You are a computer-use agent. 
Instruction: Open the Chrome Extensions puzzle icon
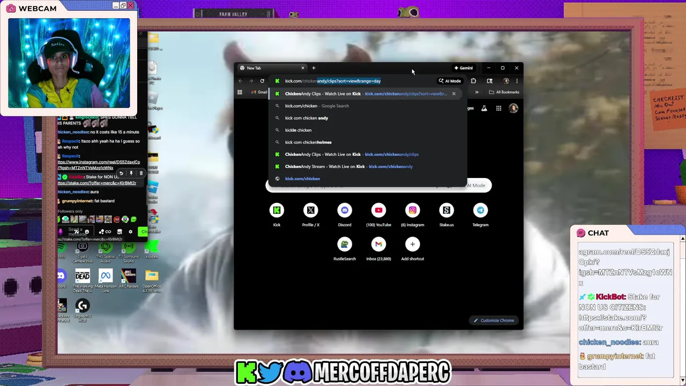click(x=473, y=81)
